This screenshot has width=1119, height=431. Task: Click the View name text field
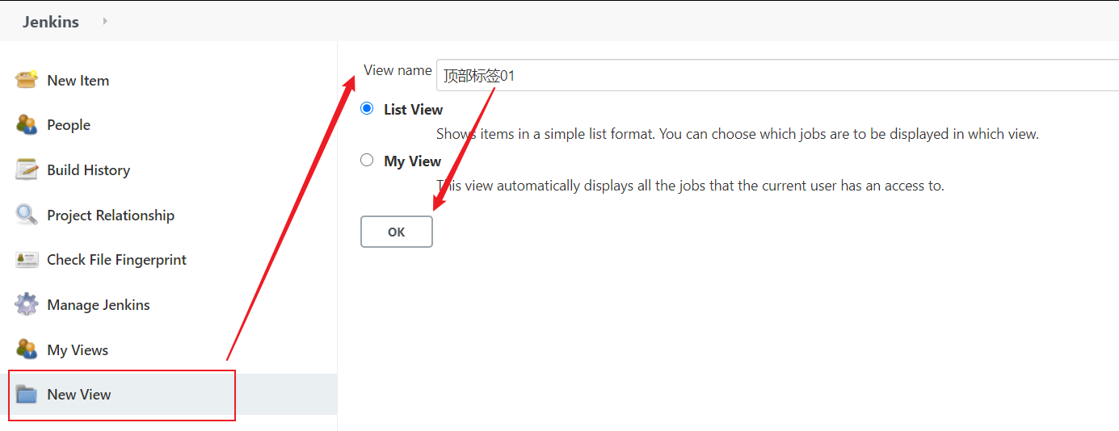(x=776, y=76)
